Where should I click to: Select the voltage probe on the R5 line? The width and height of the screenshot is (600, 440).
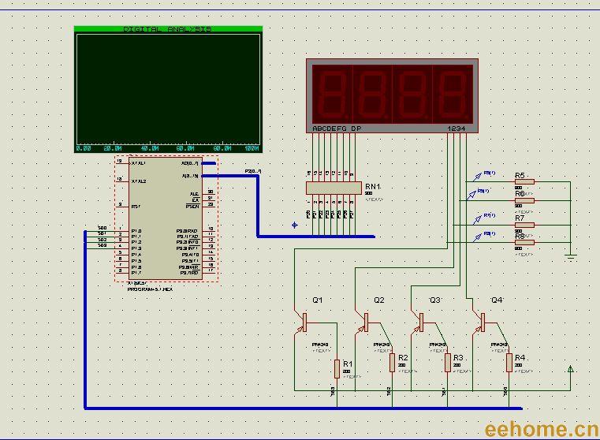tap(477, 177)
